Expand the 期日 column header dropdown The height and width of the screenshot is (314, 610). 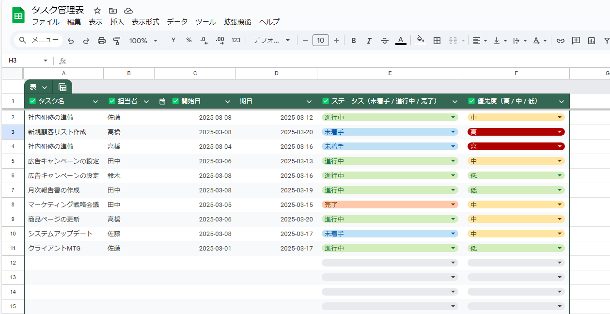point(309,102)
